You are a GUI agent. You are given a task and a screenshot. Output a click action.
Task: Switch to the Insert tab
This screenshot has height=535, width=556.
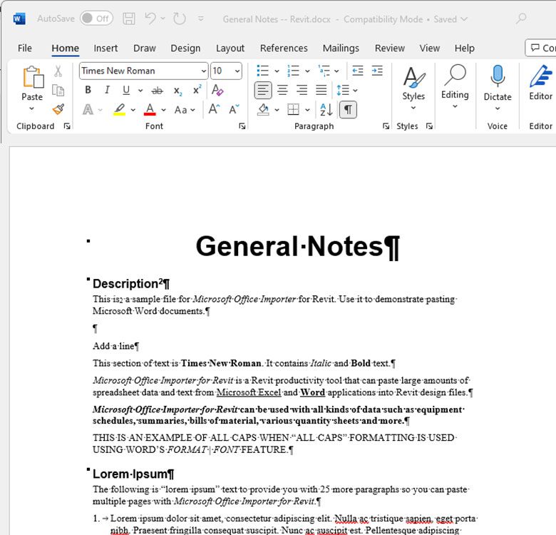pyautogui.click(x=105, y=48)
